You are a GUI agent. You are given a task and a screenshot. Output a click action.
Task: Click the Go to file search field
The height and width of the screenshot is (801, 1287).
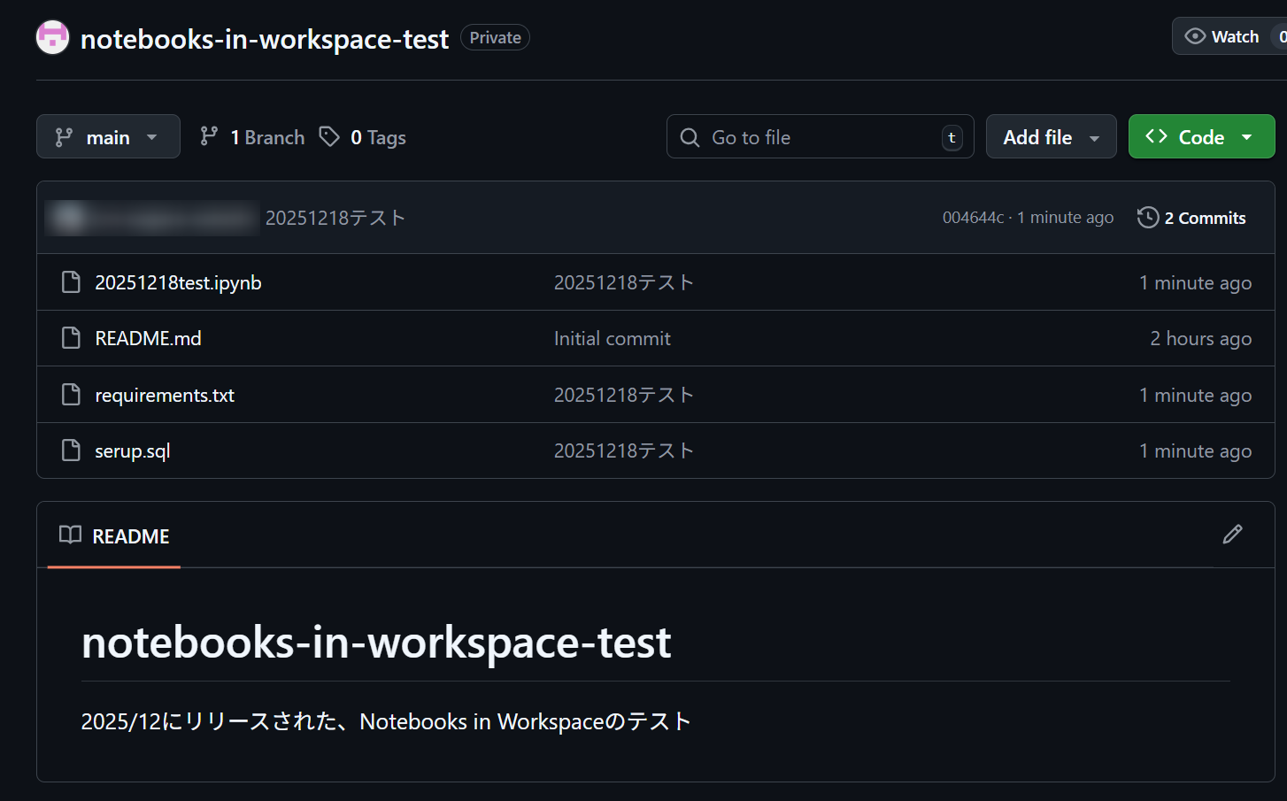point(820,137)
